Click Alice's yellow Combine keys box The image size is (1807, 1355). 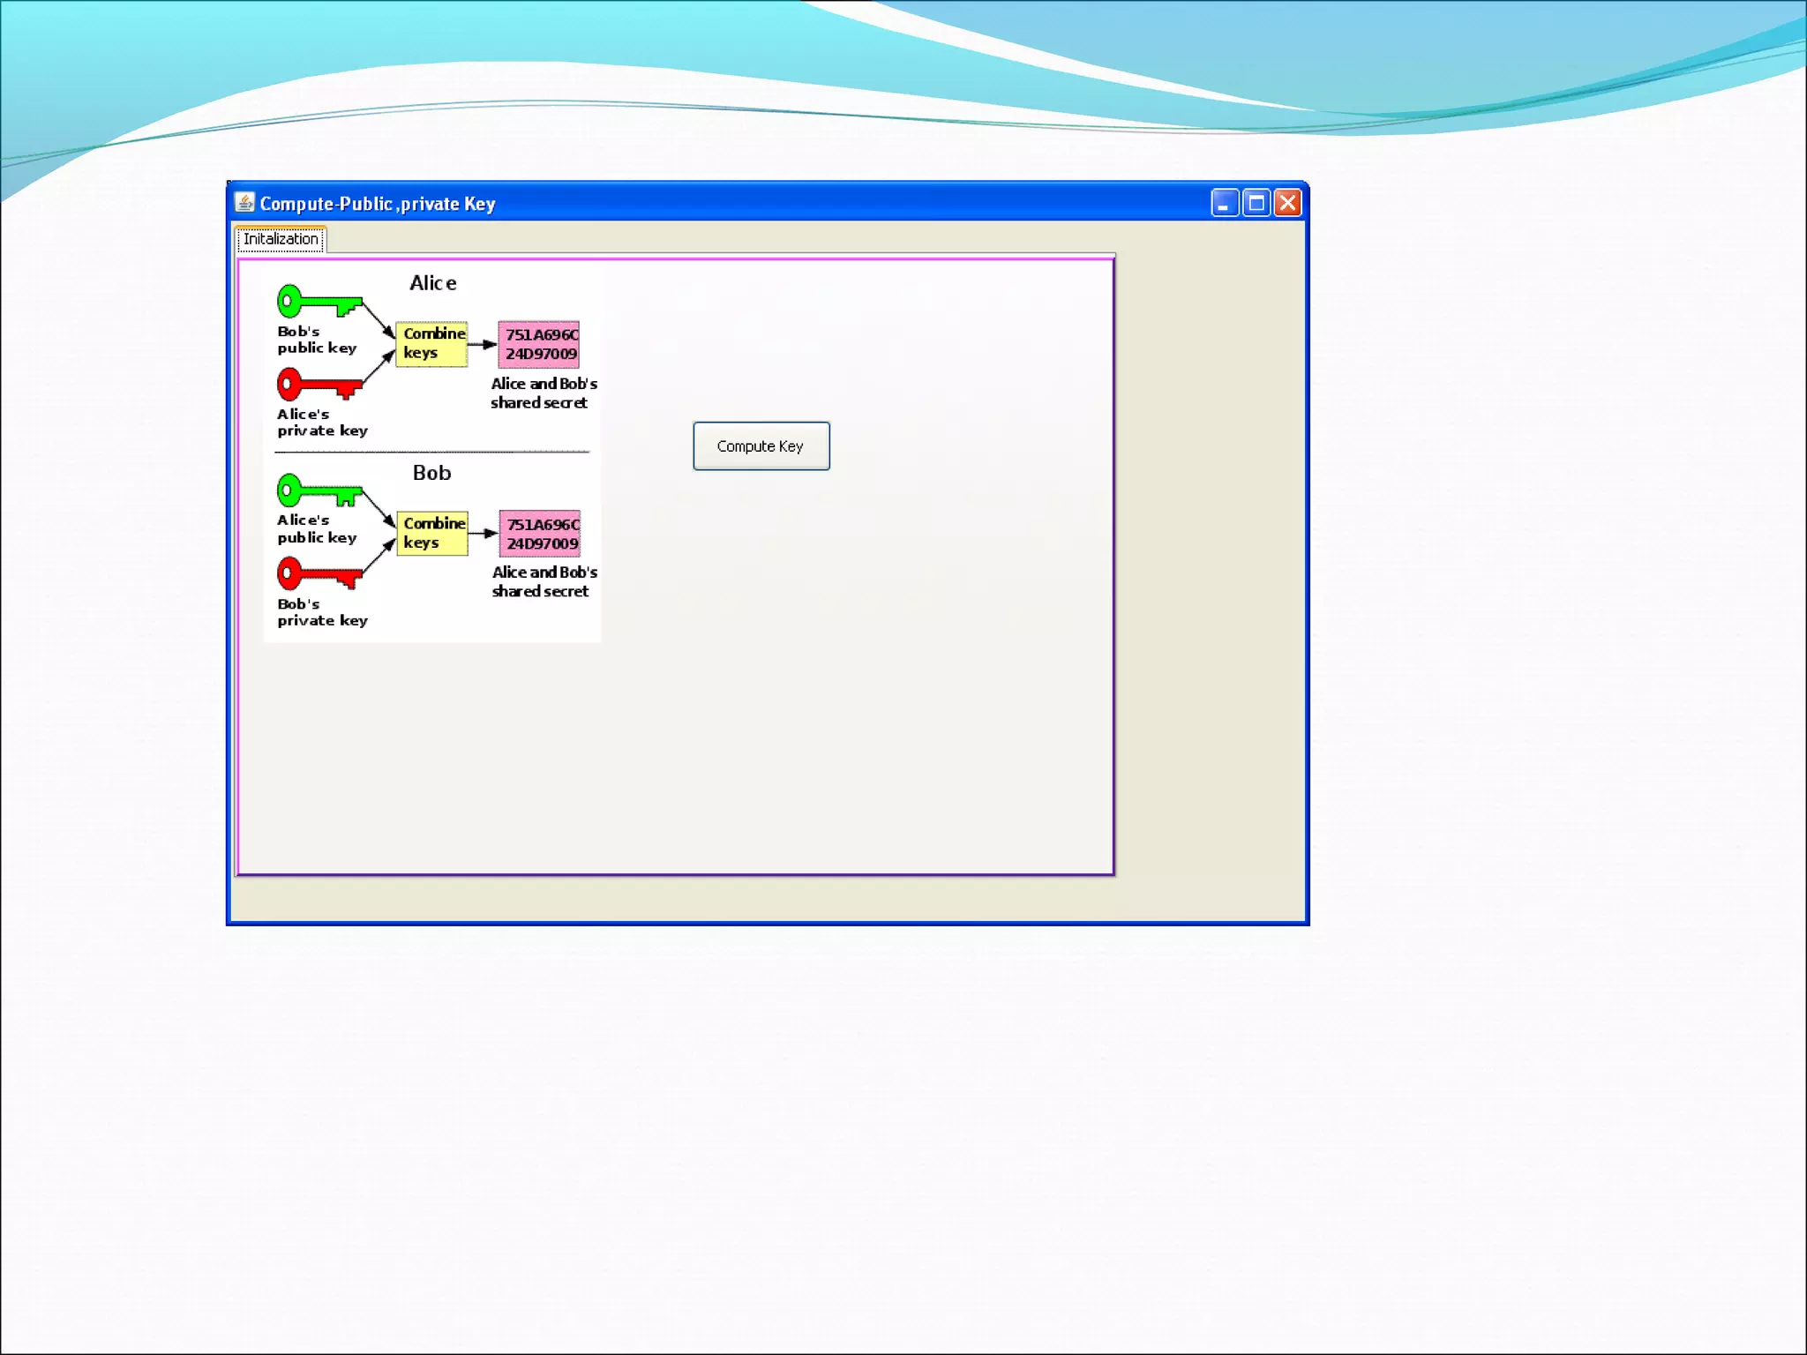click(431, 343)
